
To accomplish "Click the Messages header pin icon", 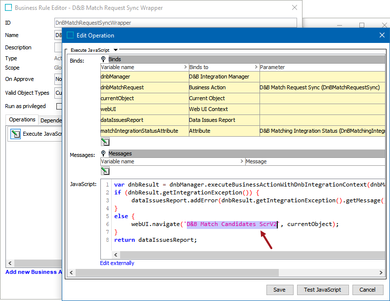I will pyautogui.click(x=104, y=153).
